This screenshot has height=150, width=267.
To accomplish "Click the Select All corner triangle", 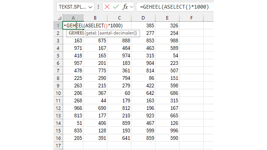I will pos(59,18).
